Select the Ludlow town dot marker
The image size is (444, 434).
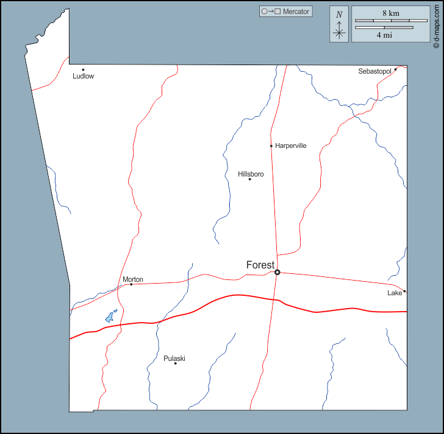(x=83, y=69)
